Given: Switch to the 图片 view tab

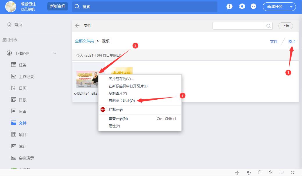Looking at the screenshot, I should point(292,42).
